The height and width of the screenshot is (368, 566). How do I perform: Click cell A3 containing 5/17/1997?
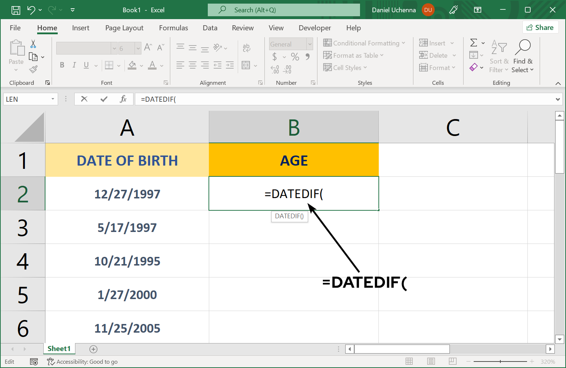(127, 227)
